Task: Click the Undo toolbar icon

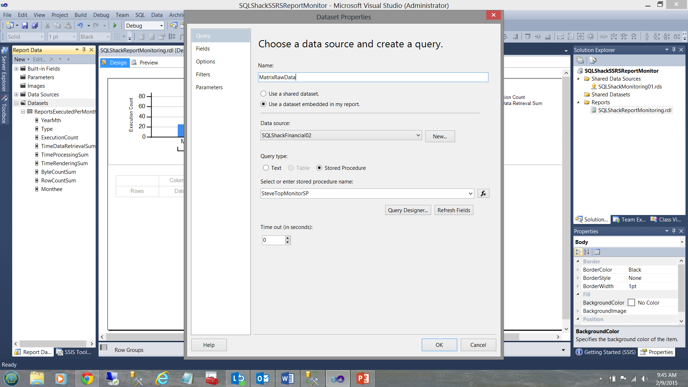Action: point(80,25)
